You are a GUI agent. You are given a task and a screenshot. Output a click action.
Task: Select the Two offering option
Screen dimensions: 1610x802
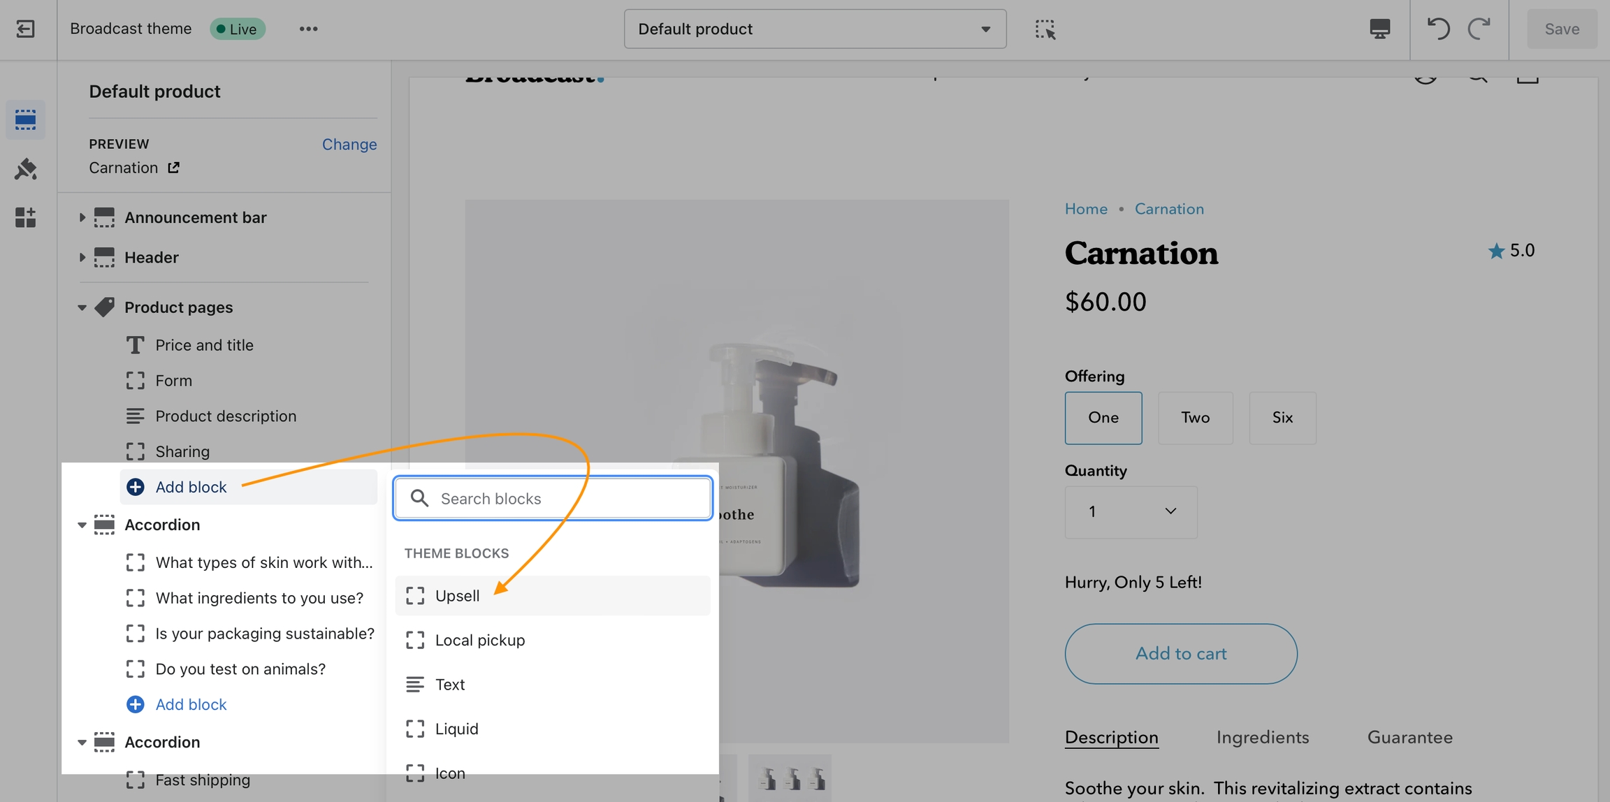click(x=1195, y=418)
